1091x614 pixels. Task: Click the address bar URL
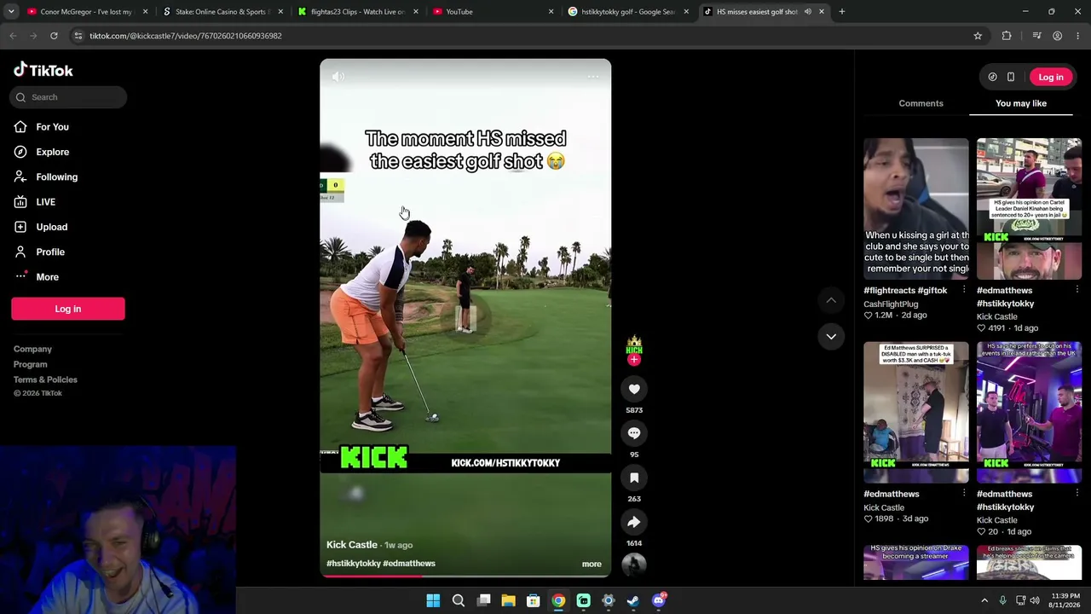pos(185,36)
